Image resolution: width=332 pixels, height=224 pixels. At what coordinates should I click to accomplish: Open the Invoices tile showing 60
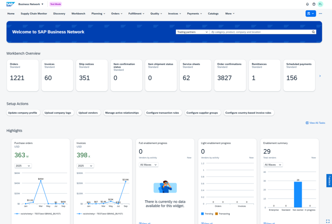click(x=57, y=75)
